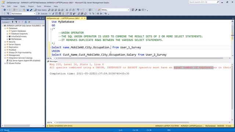Click the Database Engine Query icon

(x=49, y=10)
